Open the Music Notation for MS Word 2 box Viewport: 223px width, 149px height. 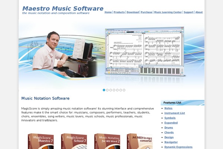pos(107,141)
